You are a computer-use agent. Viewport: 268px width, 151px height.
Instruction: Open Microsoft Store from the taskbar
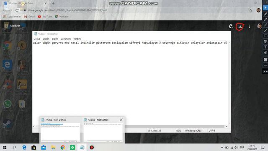[33, 147]
